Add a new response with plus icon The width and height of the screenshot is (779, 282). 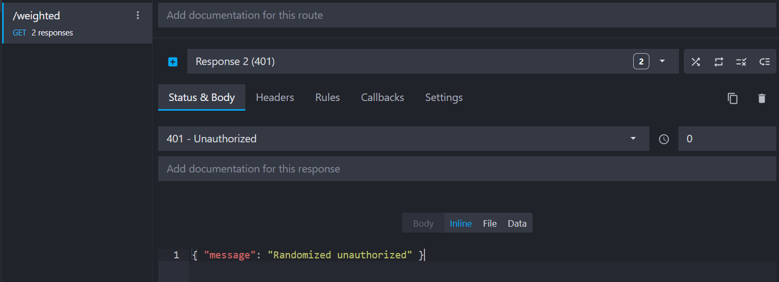pyautogui.click(x=173, y=62)
